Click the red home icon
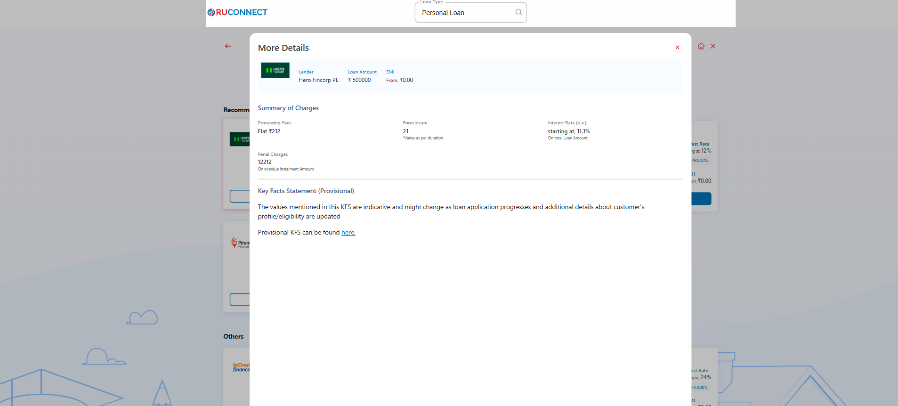Screen dimensions: 898x406 pyautogui.click(x=701, y=46)
